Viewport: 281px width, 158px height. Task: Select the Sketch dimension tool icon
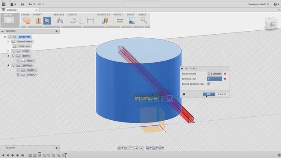coord(90,21)
